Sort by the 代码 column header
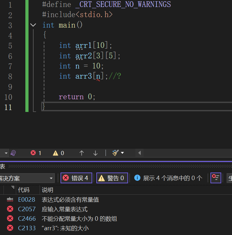232x235 pixels. [24, 190]
